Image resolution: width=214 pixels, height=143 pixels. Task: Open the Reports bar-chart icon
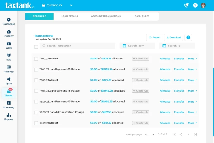point(9,115)
